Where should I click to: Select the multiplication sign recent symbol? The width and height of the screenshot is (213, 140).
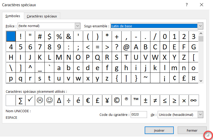point(184,100)
